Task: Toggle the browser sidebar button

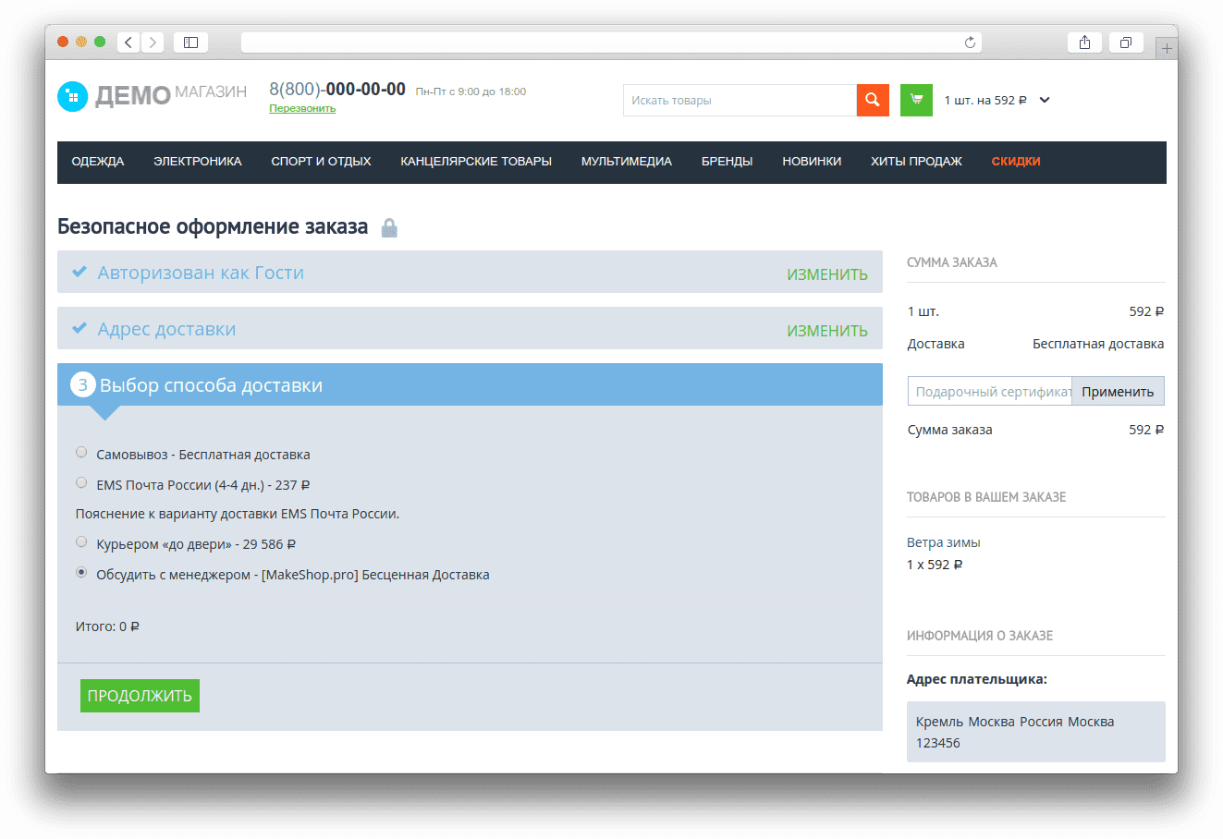Action: tap(190, 42)
